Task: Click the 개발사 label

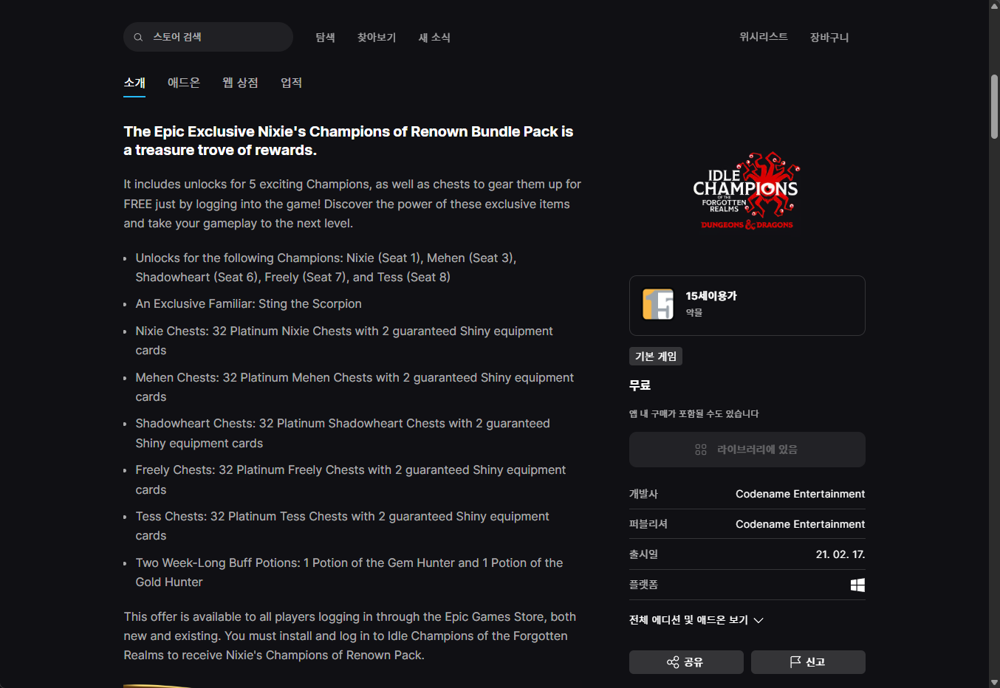Action: tap(643, 494)
